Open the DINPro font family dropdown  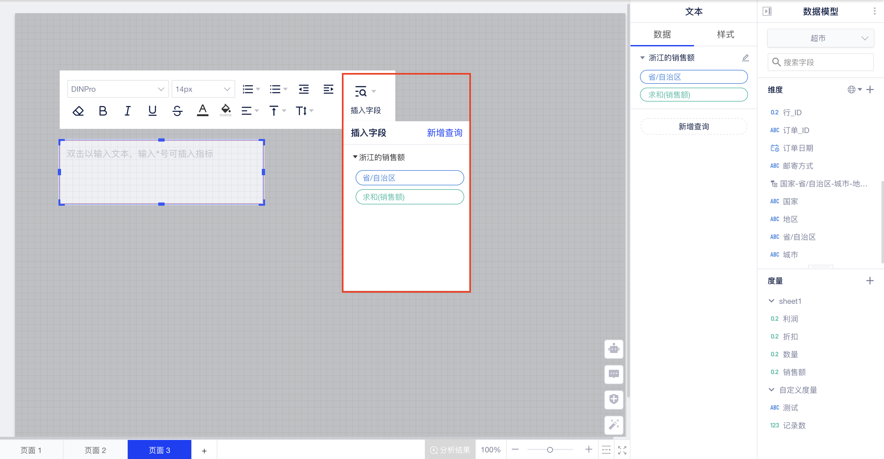pyautogui.click(x=118, y=89)
